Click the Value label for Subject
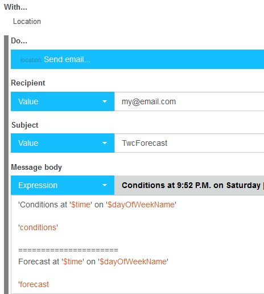 [x=28, y=143]
